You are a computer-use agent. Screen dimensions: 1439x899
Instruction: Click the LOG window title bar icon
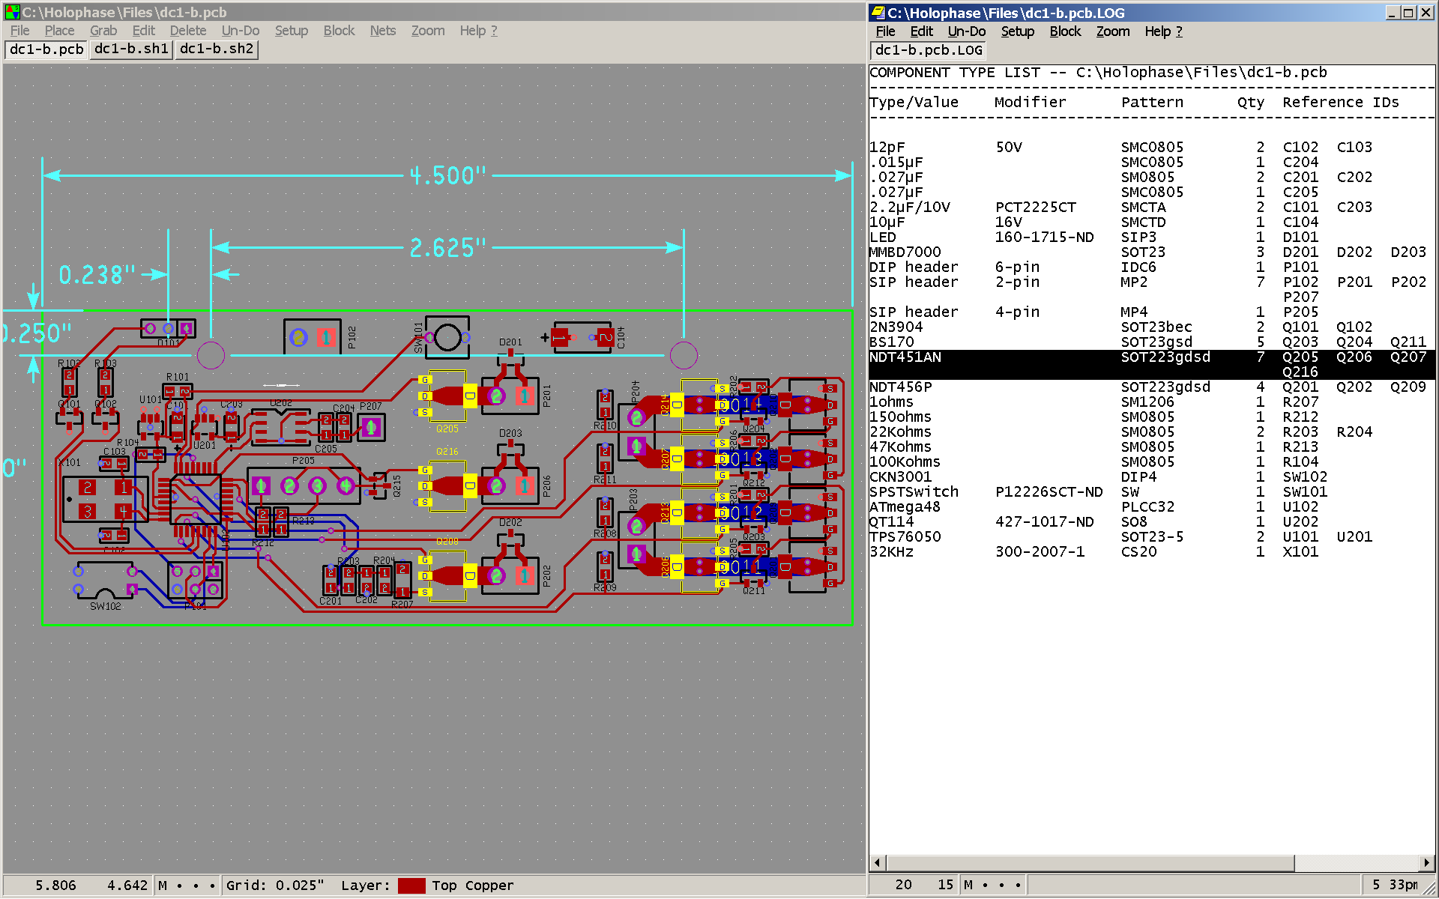click(x=878, y=13)
